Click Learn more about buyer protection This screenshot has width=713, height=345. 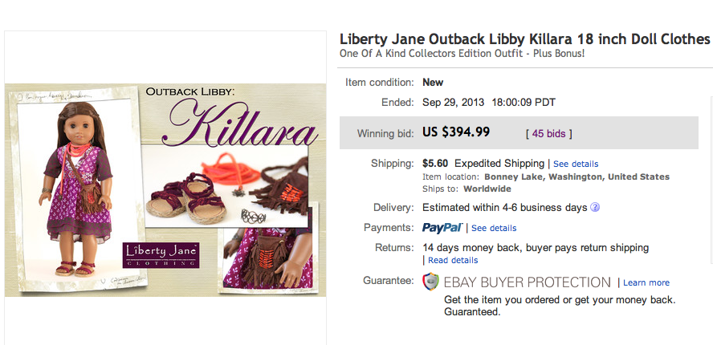[x=646, y=282]
